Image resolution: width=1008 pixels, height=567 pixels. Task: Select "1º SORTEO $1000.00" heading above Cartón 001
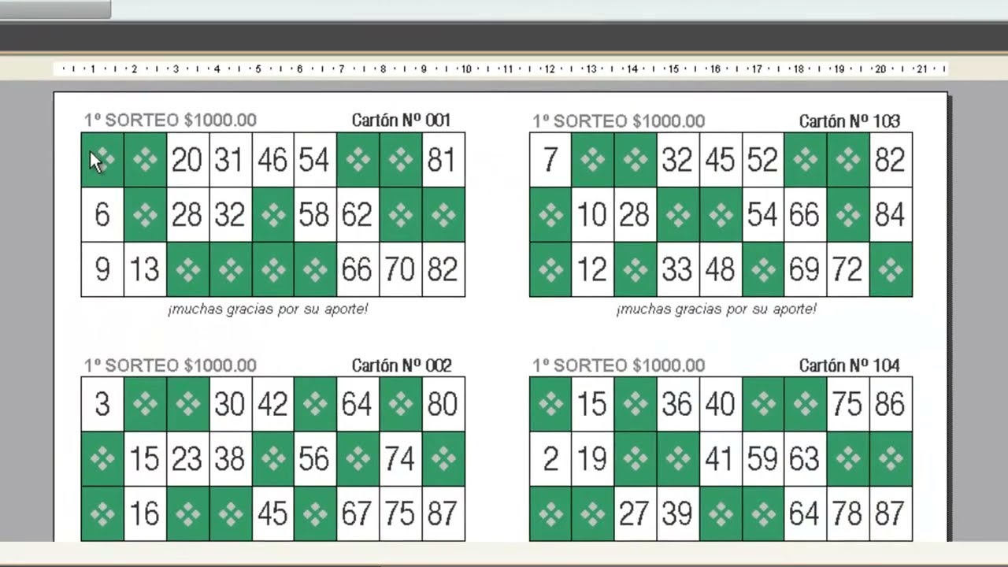(x=170, y=120)
